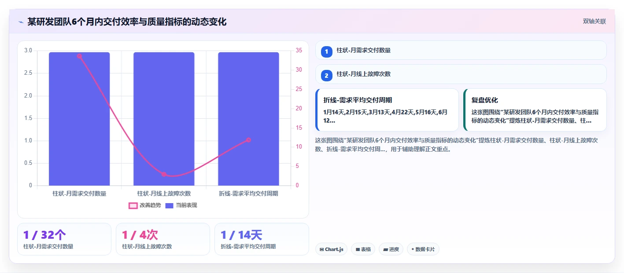Click the 1 / 4次 stat card
Screen dimensions: 624x273
pos(163,239)
